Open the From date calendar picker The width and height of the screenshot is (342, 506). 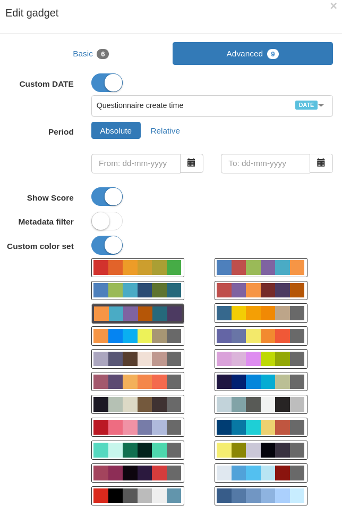192,163
